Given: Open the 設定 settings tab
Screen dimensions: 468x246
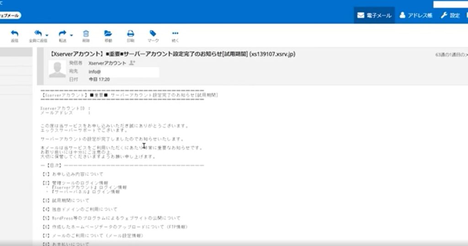Looking at the screenshot, I should pyautogui.click(x=450, y=15).
